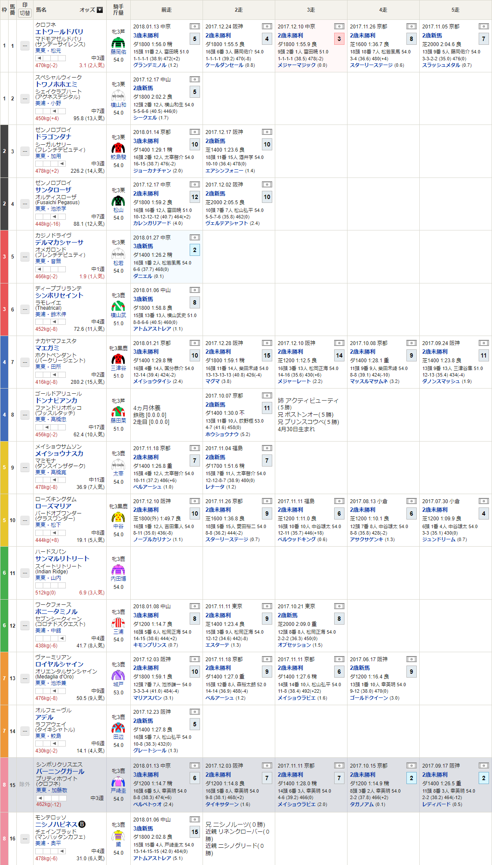Open 3歳未勝利 race link for マエガミ 2018.01.21
Screen dimensions: 492x865
[x=146, y=352]
